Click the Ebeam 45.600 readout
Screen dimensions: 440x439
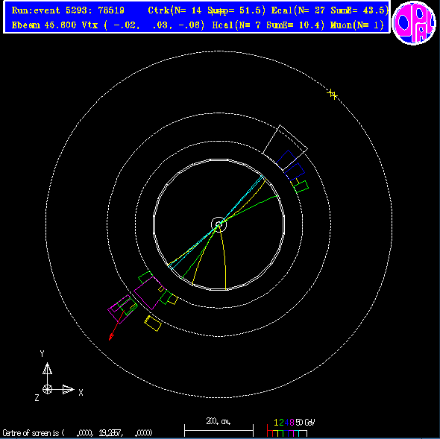44,25
